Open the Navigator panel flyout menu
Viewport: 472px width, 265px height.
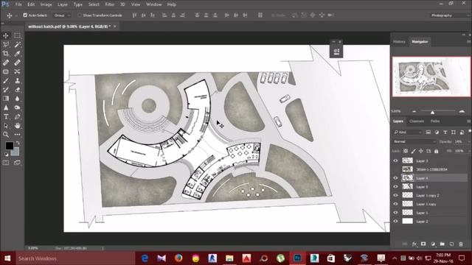coord(468,41)
